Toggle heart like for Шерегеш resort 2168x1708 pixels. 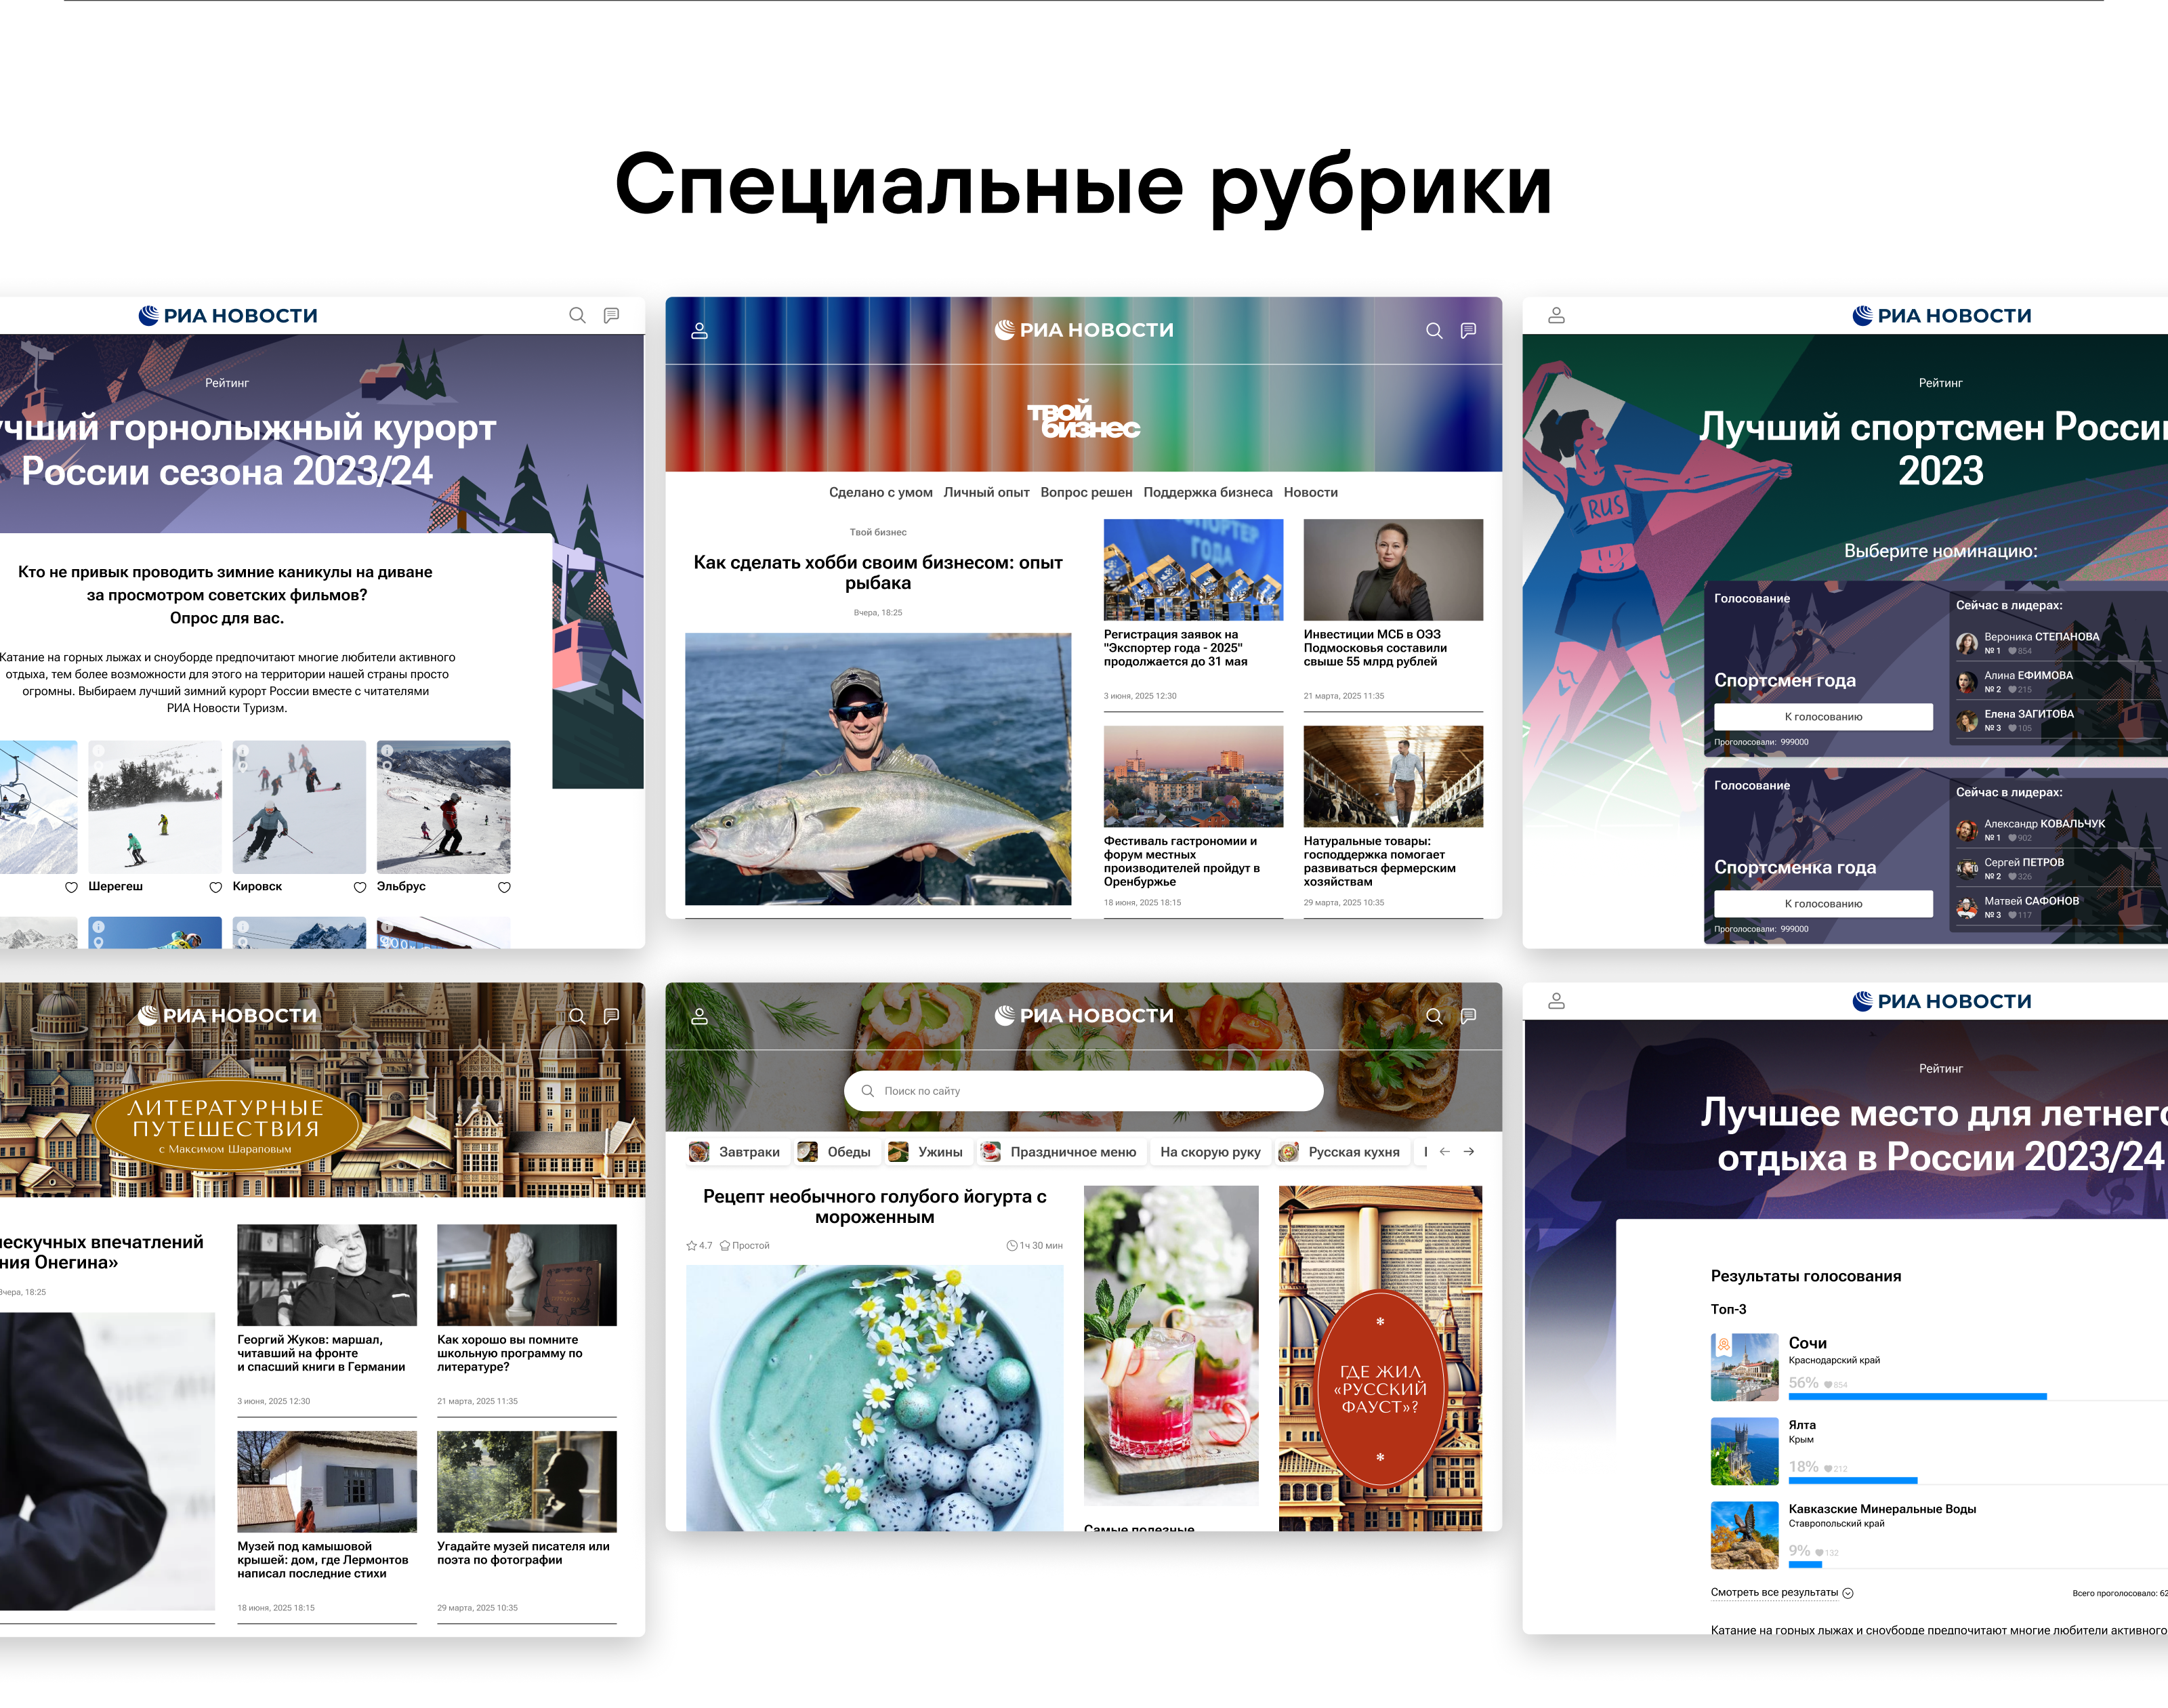tap(215, 888)
